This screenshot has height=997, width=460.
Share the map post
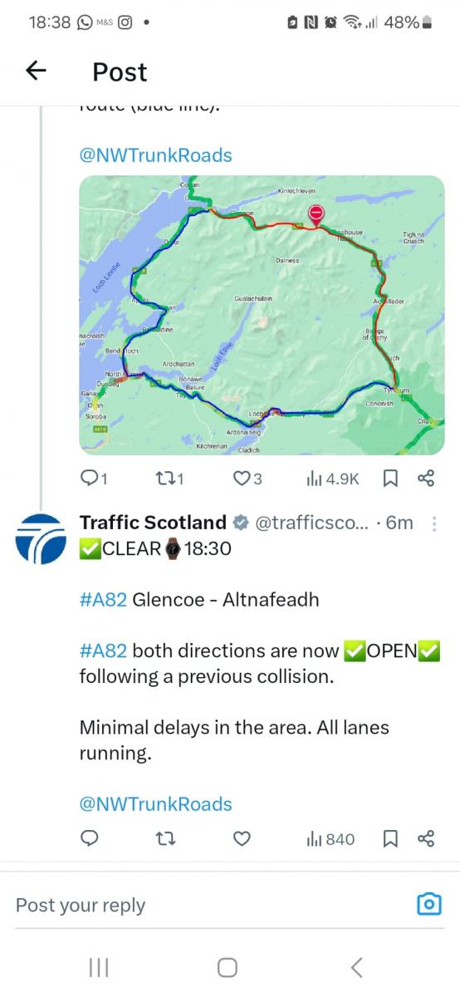[425, 478]
